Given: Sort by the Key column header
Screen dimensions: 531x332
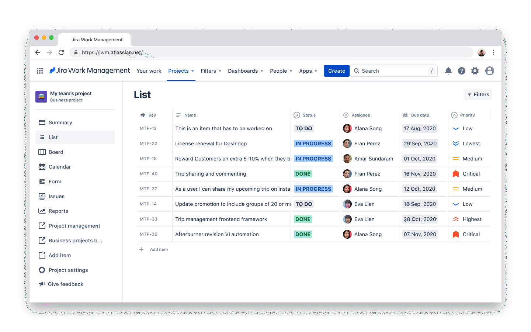Looking at the screenshot, I should (148, 115).
